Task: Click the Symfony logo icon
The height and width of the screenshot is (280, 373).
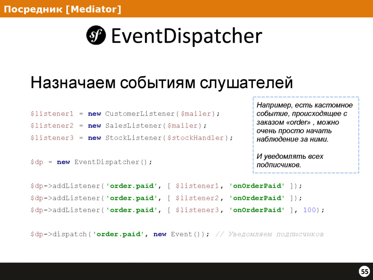Action: point(96,35)
